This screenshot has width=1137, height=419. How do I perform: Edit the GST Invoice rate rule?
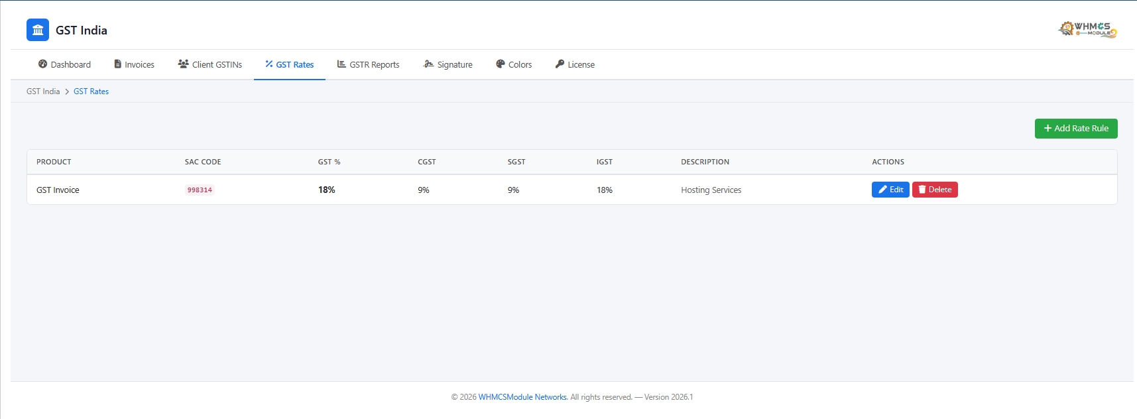(890, 190)
